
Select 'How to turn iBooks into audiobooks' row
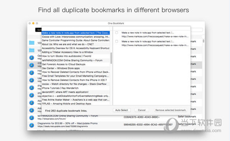point(76,56)
